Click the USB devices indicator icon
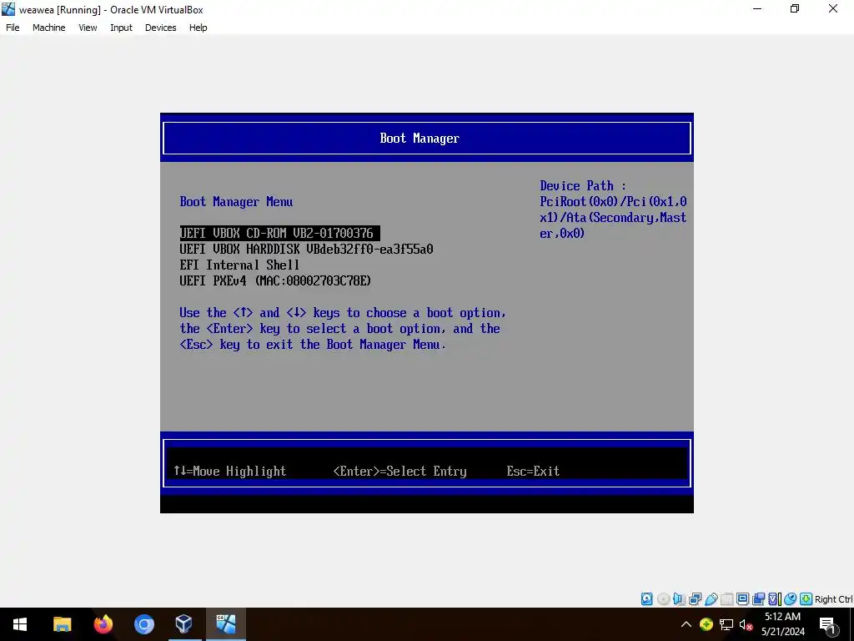Screen dimensions: 854x641 pyautogui.click(x=711, y=599)
